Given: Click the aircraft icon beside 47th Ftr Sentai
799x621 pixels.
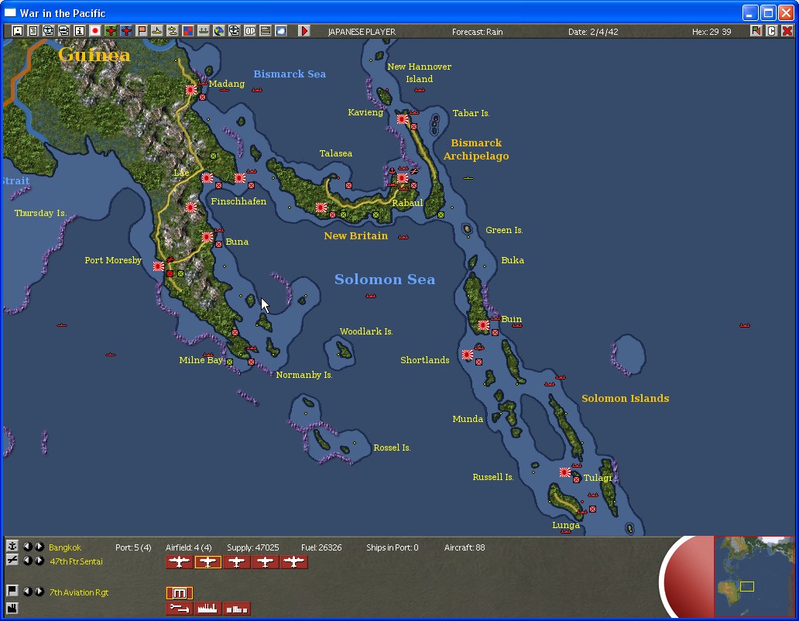Looking at the screenshot, I should (12, 561).
